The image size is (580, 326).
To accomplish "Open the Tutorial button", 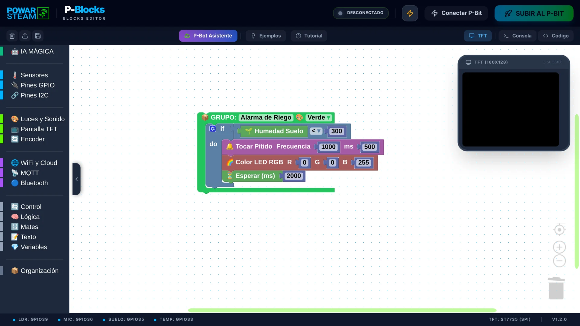I will click(309, 36).
